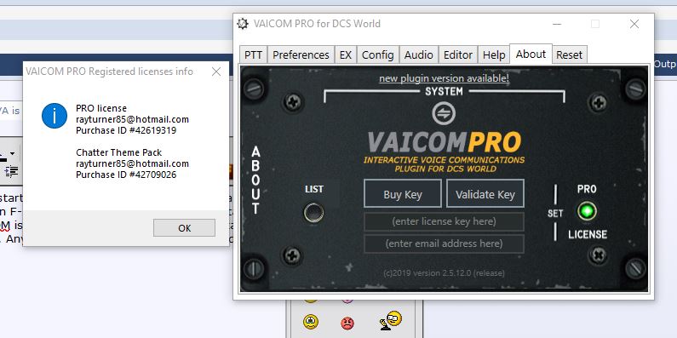Click OK in the licenses info dialog
This screenshot has height=338, width=677.
pos(184,228)
